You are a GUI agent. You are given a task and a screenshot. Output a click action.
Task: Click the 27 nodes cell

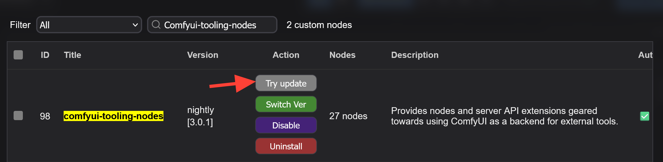pyautogui.click(x=348, y=116)
